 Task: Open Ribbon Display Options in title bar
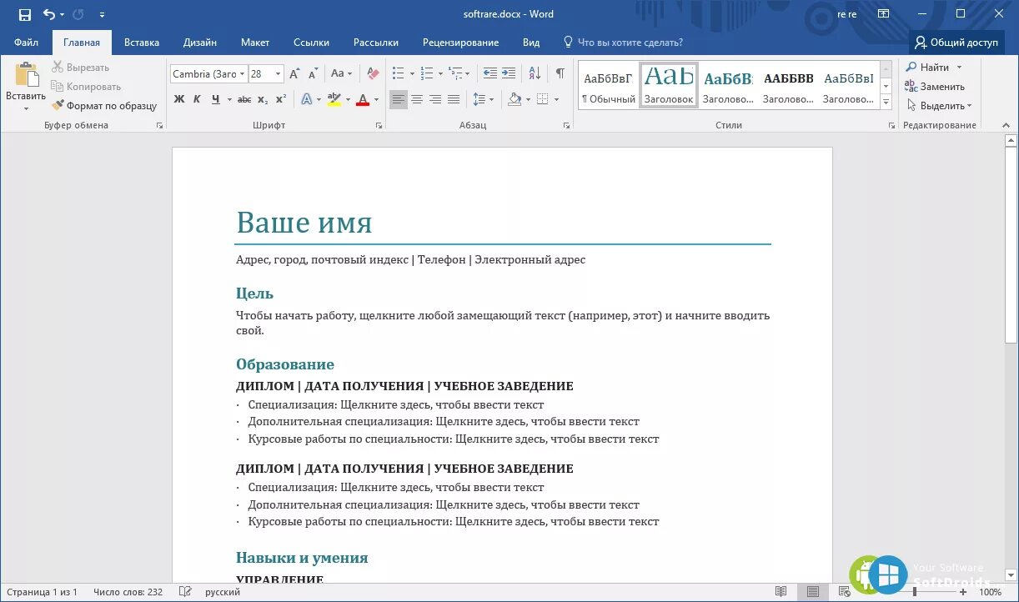884,14
